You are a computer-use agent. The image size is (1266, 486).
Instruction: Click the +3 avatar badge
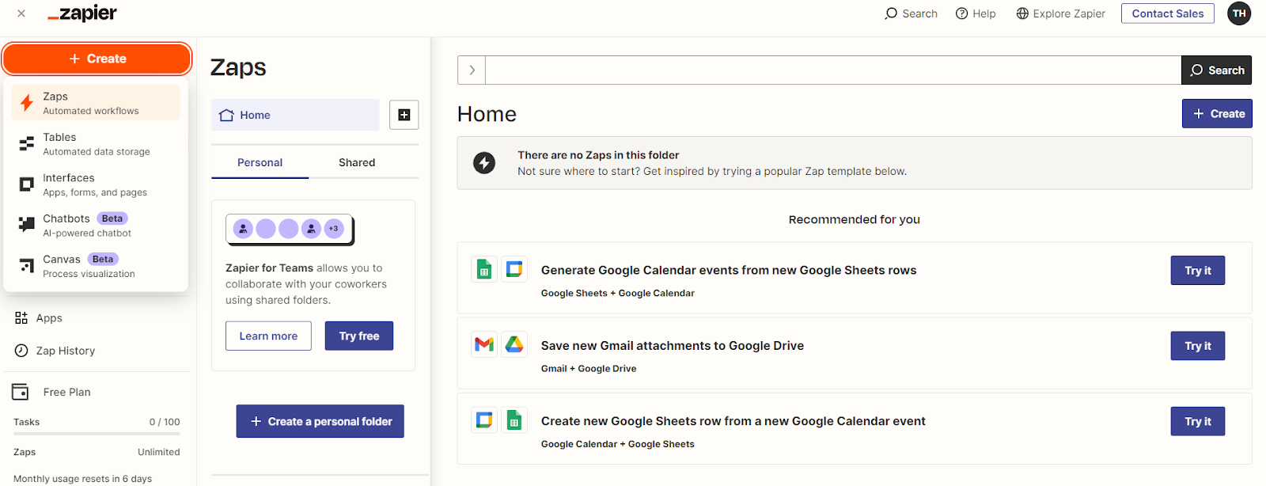click(x=334, y=229)
